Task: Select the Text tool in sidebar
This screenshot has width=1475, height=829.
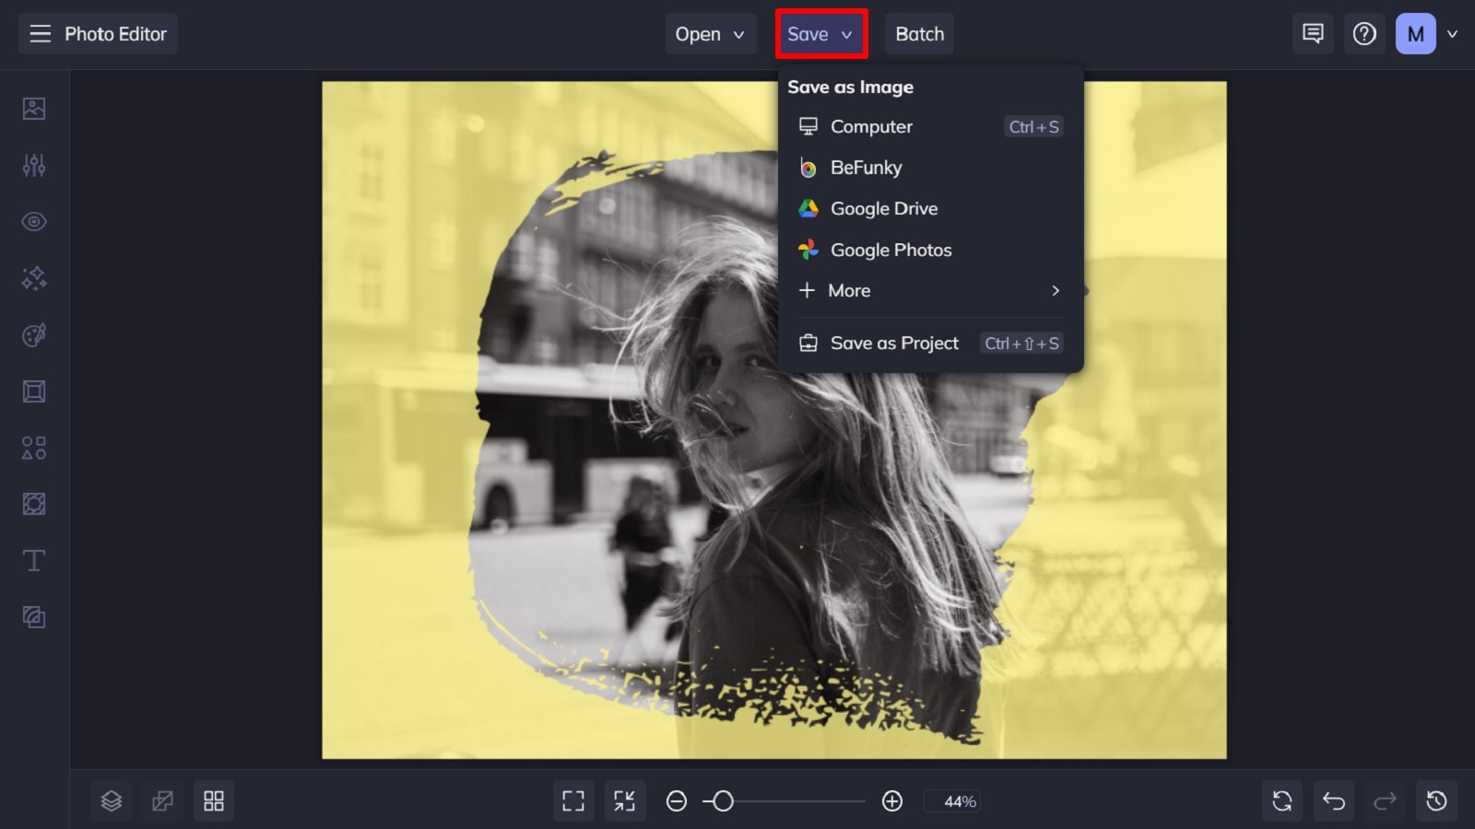Action: [x=33, y=559]
